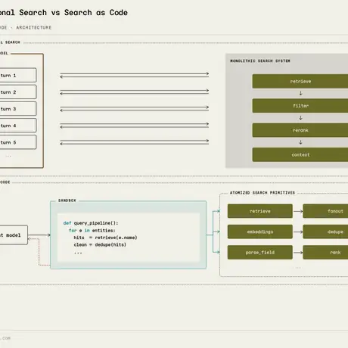Select the embeddings primitive block
The image size is (348, 348).
tap(260, 231)
